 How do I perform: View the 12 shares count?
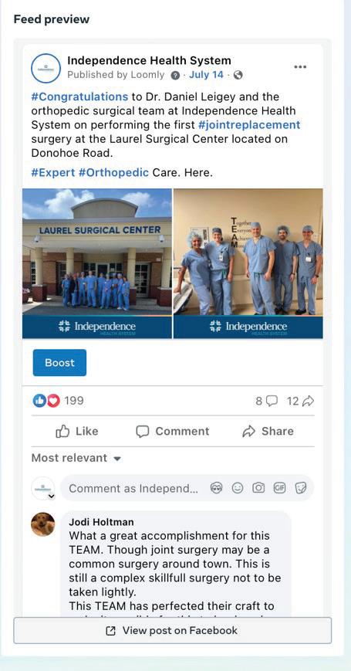coord(300,401)
